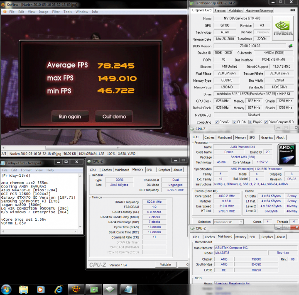Toggle DirectCompute 5.0 checkbox in GPU-Z
Viewport: 299px width, 295px height.
[x=266, y=122]
